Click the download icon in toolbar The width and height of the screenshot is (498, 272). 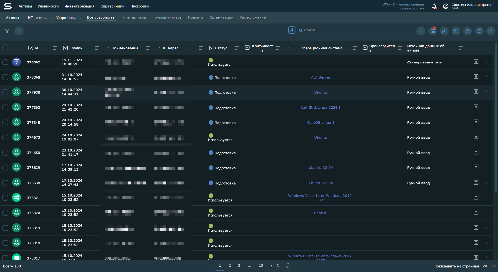click(444, 31)
